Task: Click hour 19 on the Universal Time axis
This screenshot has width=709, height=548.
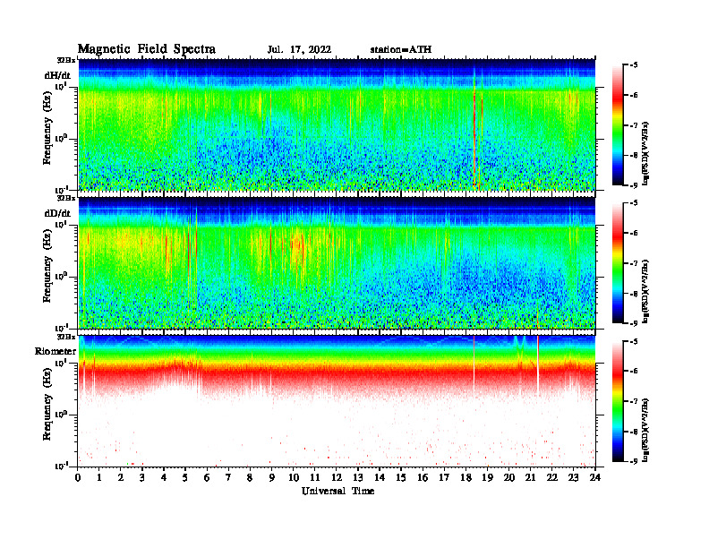Action: 487,478
